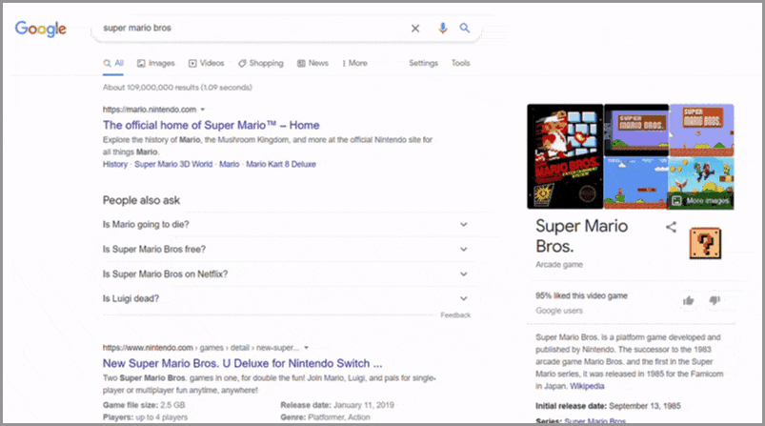Click the thumbs down dislike icon
The width and height of the screenshot is (765, 426).
[715, 300]
